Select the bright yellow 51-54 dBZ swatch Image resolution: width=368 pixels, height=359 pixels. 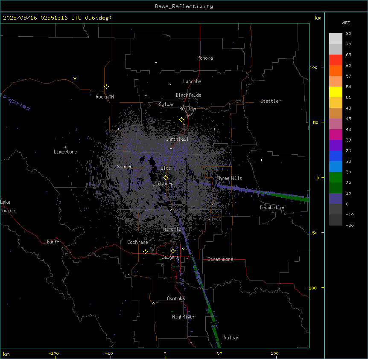tap(336, 92)
